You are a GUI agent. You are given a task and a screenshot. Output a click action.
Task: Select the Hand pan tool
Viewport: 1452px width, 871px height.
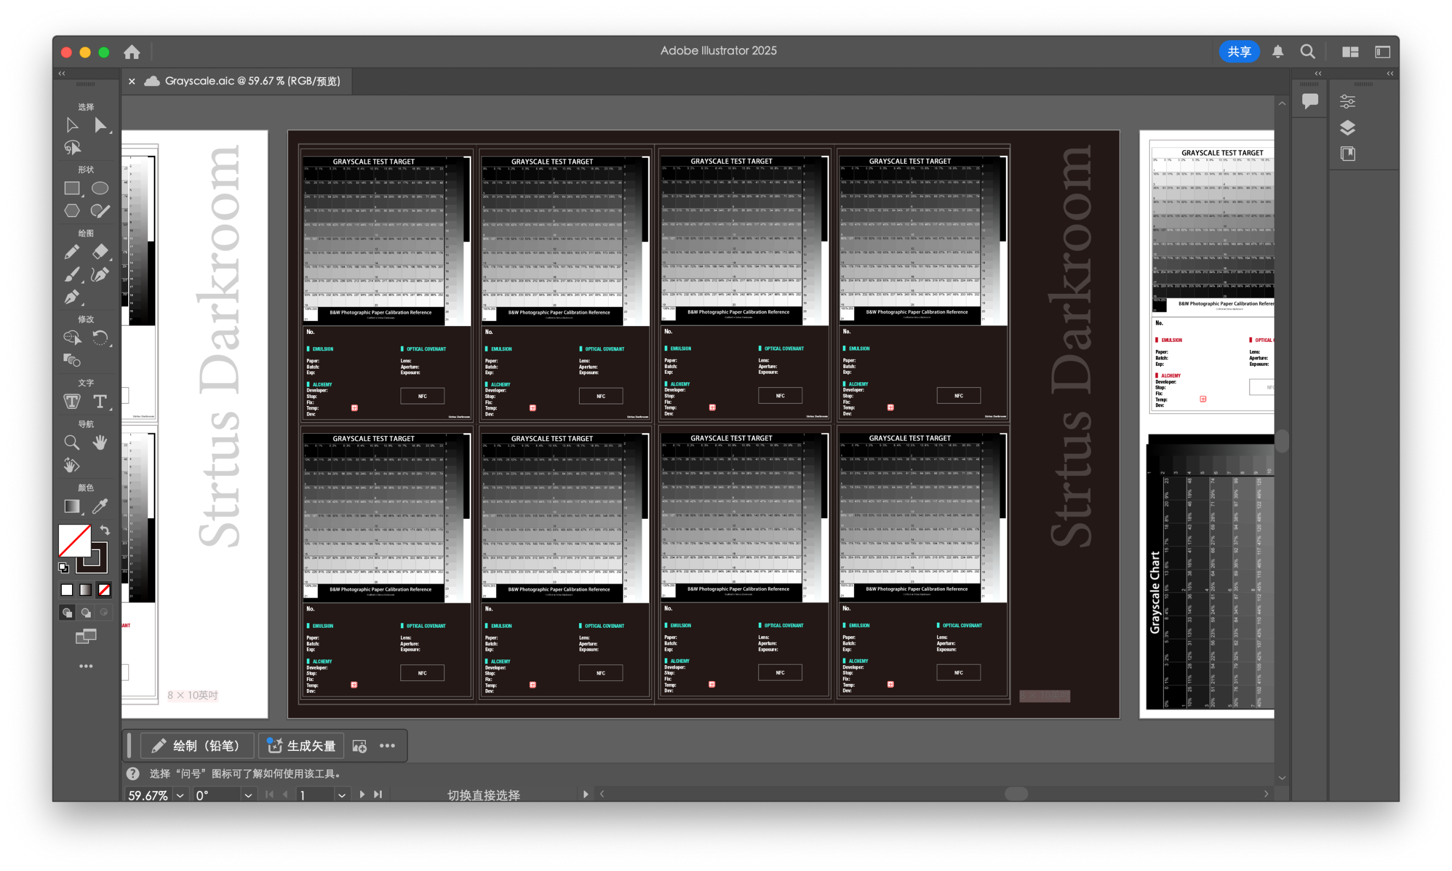(x=100, y=442)
